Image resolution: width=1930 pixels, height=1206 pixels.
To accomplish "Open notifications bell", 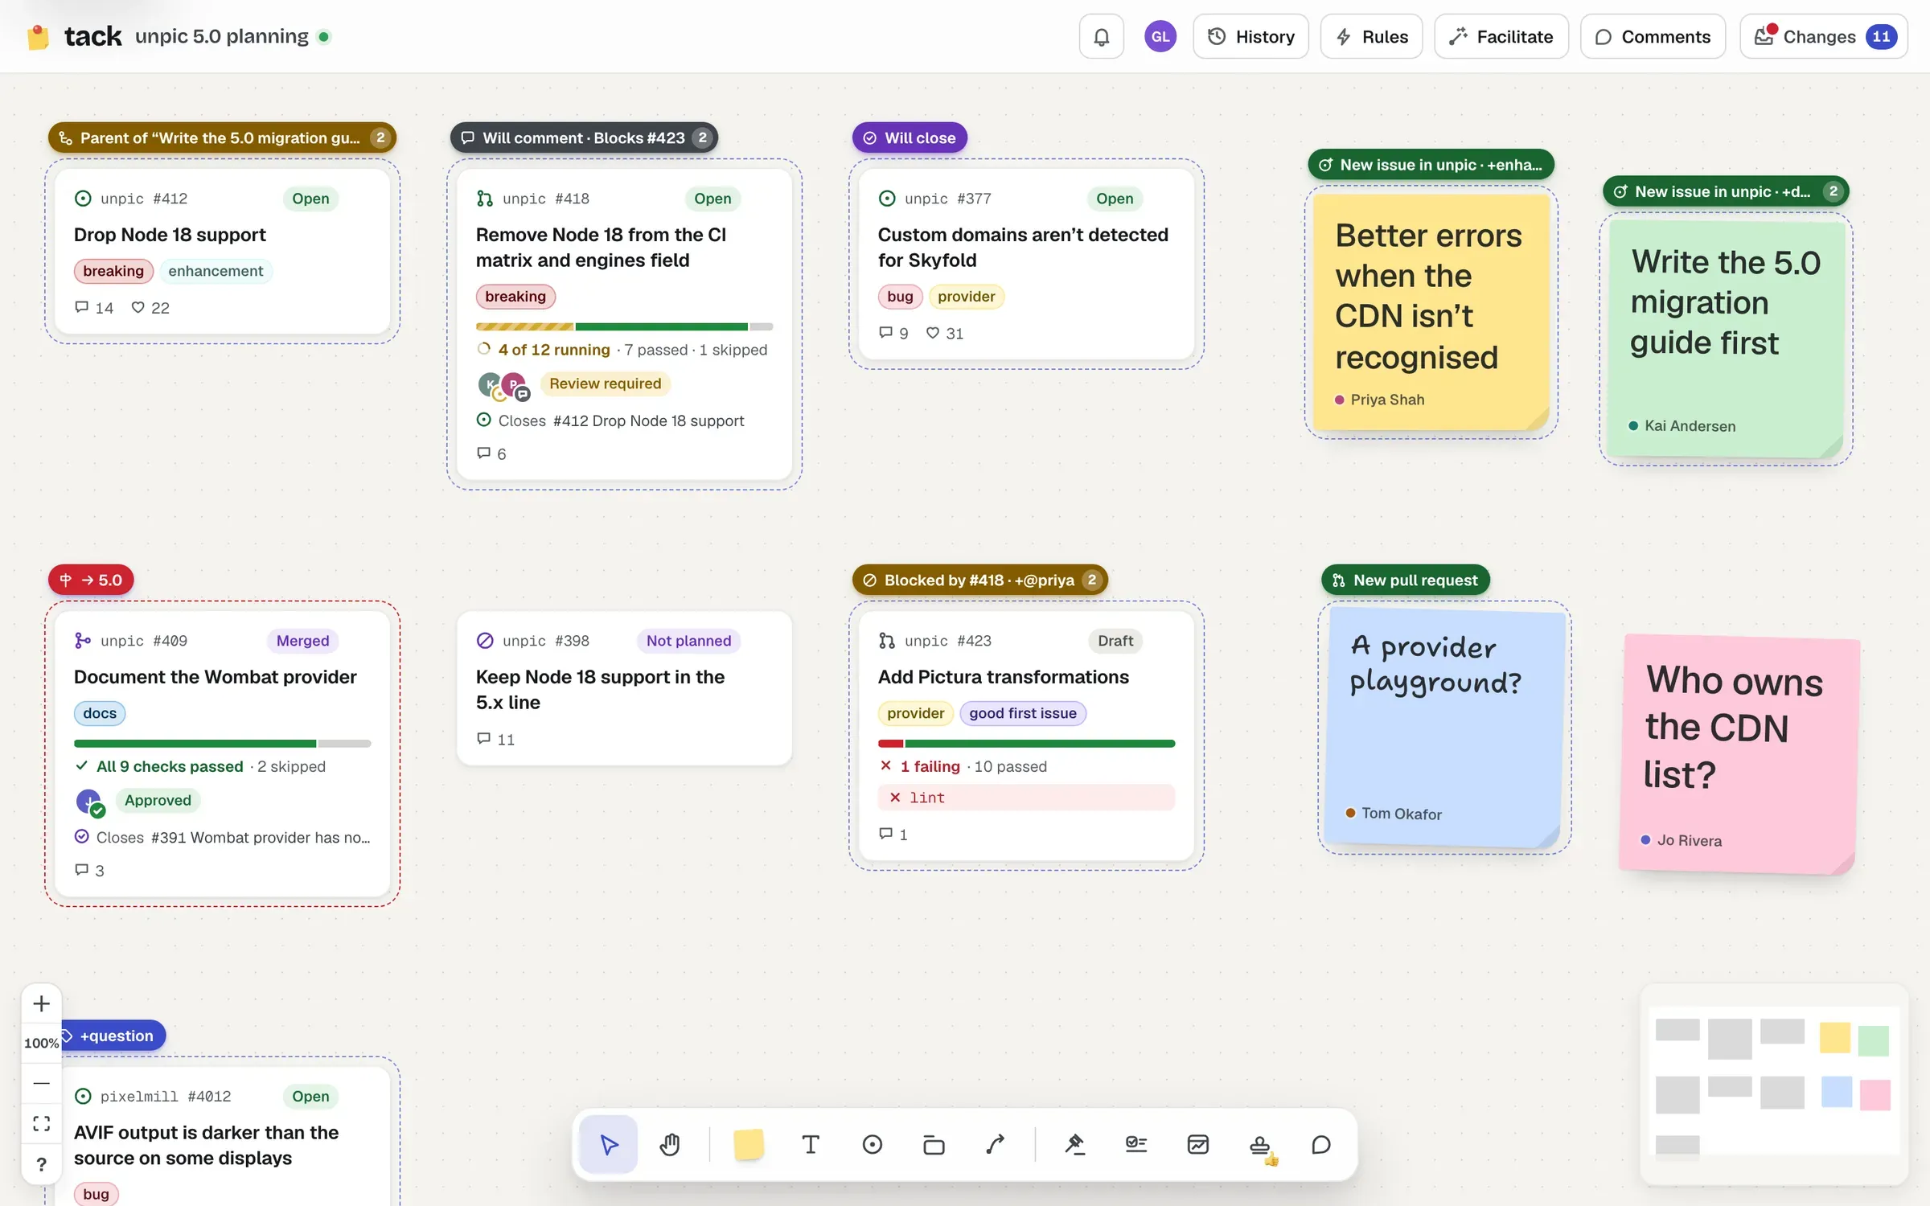I will point(1102,36).
